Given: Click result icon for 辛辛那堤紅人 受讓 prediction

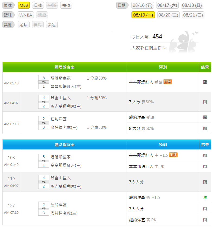Looking at the screenshot, I should coord(205,82).
